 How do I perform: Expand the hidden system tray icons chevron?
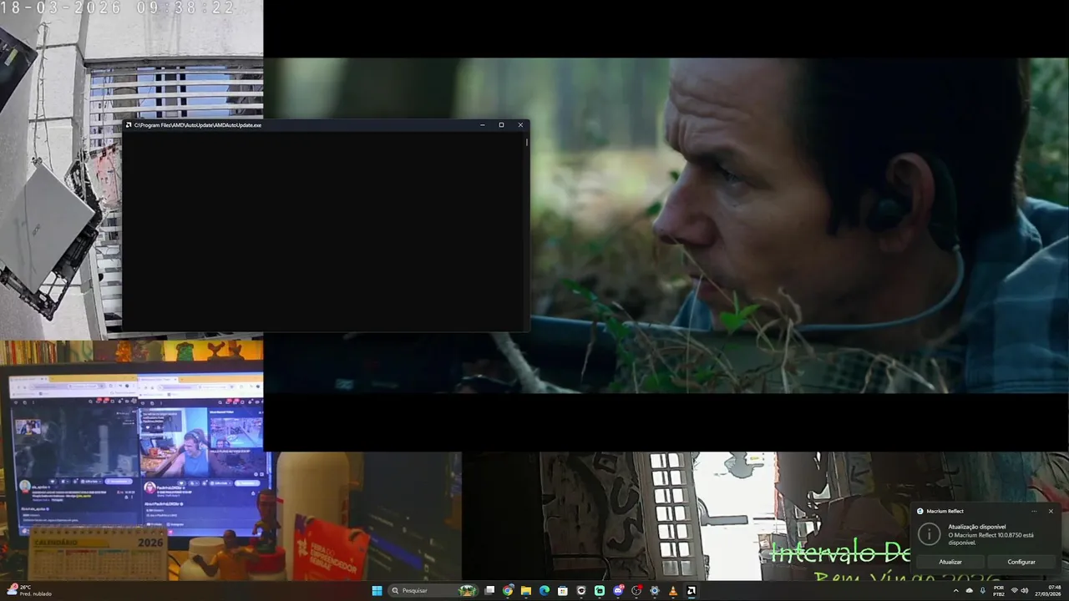pos(956,590)
